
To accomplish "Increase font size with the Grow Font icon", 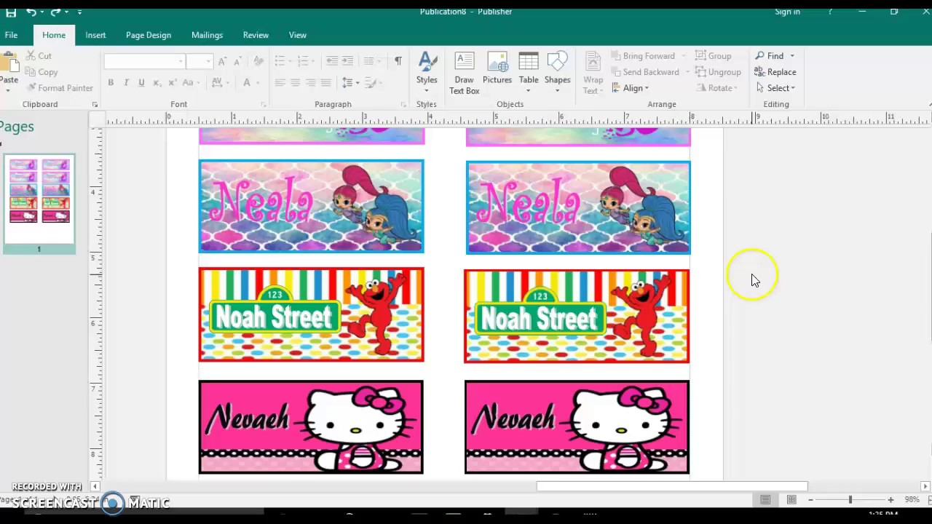I will 223,62.
